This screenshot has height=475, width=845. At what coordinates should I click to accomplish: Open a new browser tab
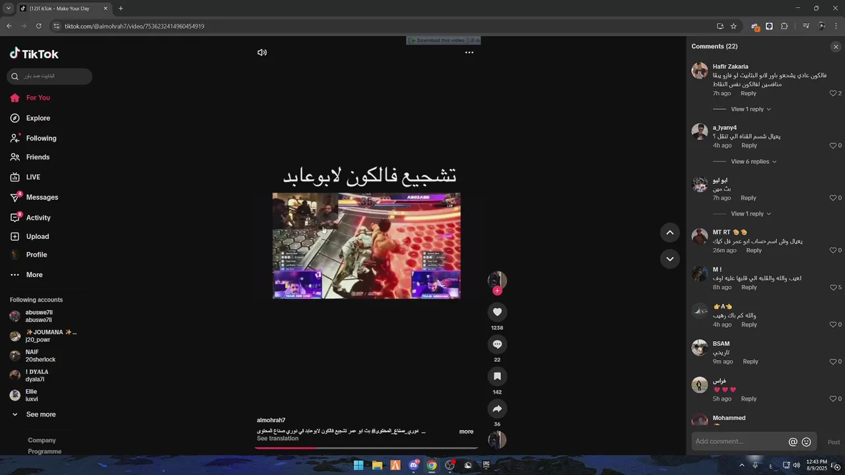pos(120,9)
